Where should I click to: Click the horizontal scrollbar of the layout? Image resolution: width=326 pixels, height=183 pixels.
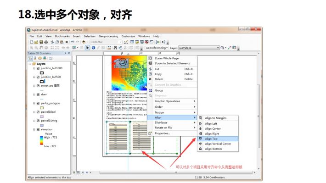pyautogui.click(x=176, y=172)
